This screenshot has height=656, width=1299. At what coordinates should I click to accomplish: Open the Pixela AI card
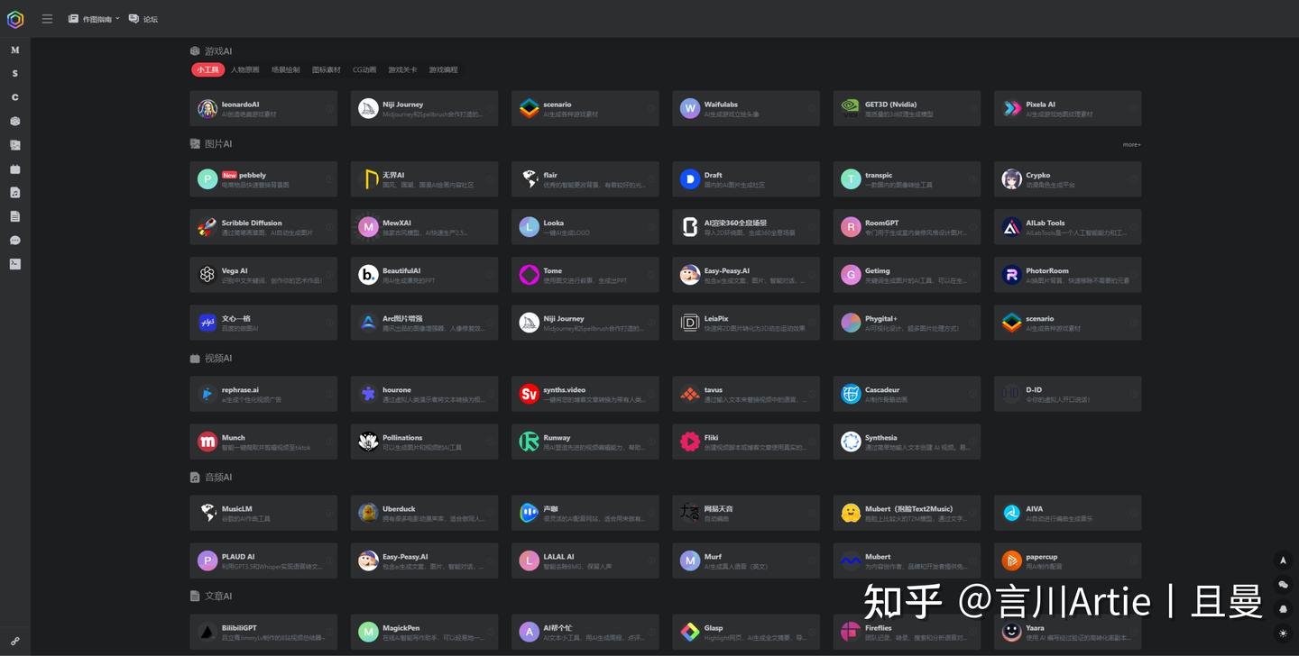click(1067, 108)
